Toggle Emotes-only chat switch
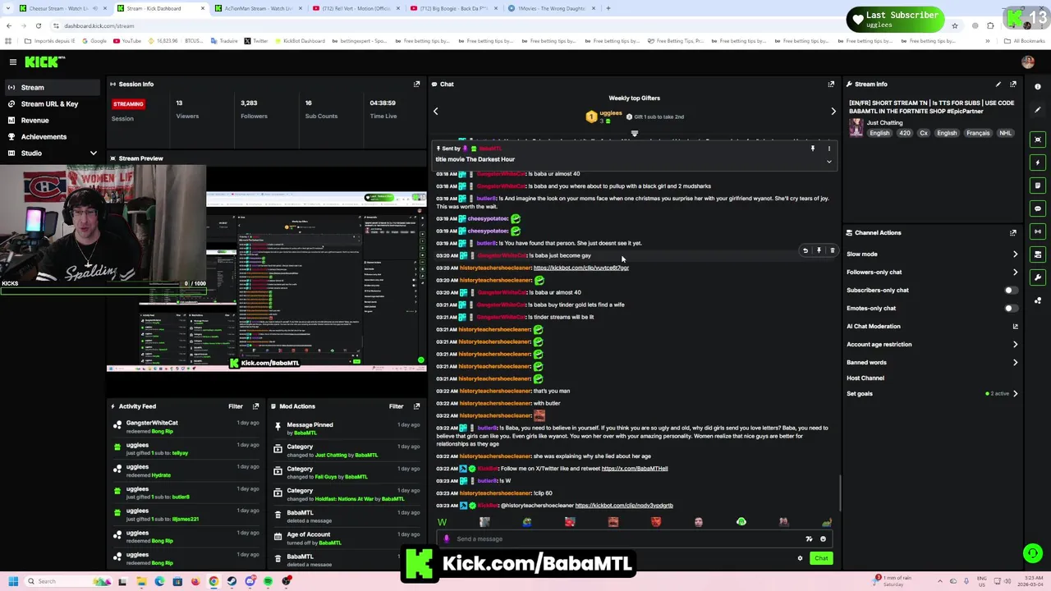This screenshot has height=591, width=1051. pos(1011,308)
